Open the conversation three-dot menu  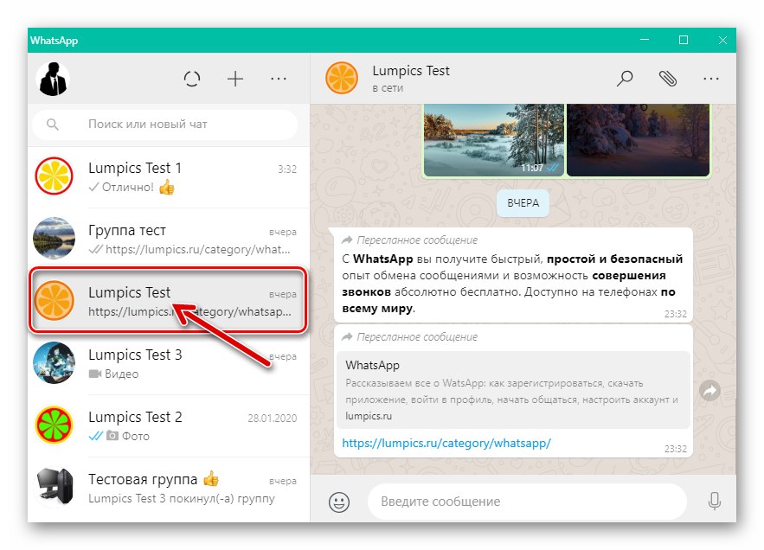click(x=711, y=79)
